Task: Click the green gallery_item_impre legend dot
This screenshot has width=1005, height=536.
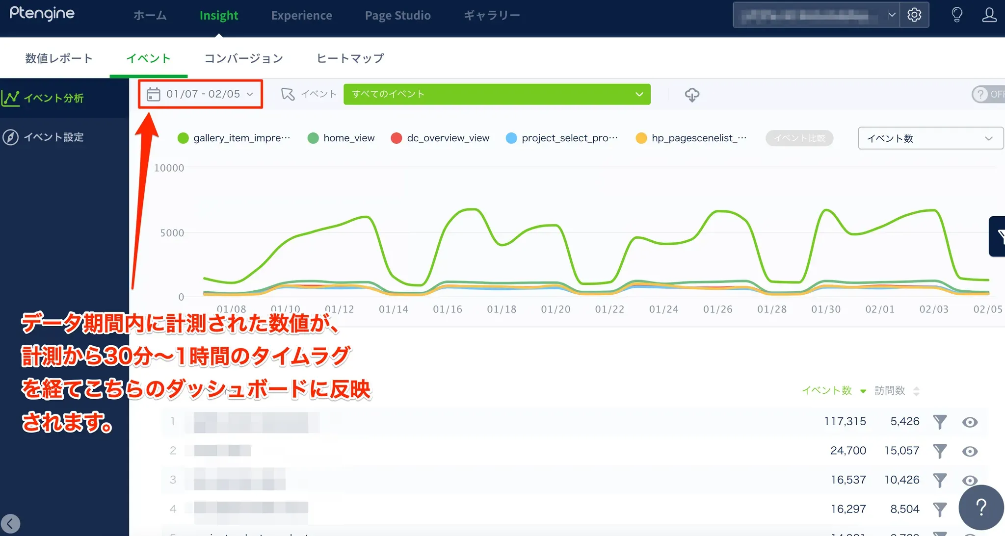Action: (x=183, y=138)
